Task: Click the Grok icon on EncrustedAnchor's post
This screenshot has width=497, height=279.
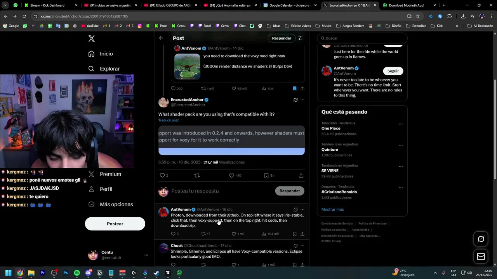Action: pos(295,100)
